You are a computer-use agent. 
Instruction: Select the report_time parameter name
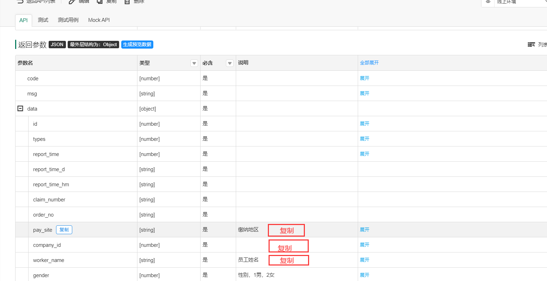pos(46,154)
